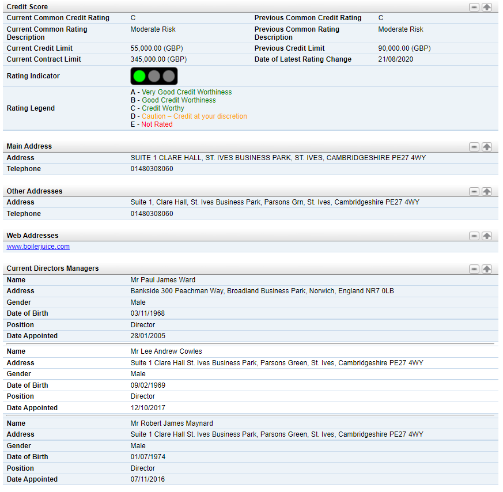503x492 pixels.
Task: Jump to top from Credit Score arrow icon
Action: point(487,7)
